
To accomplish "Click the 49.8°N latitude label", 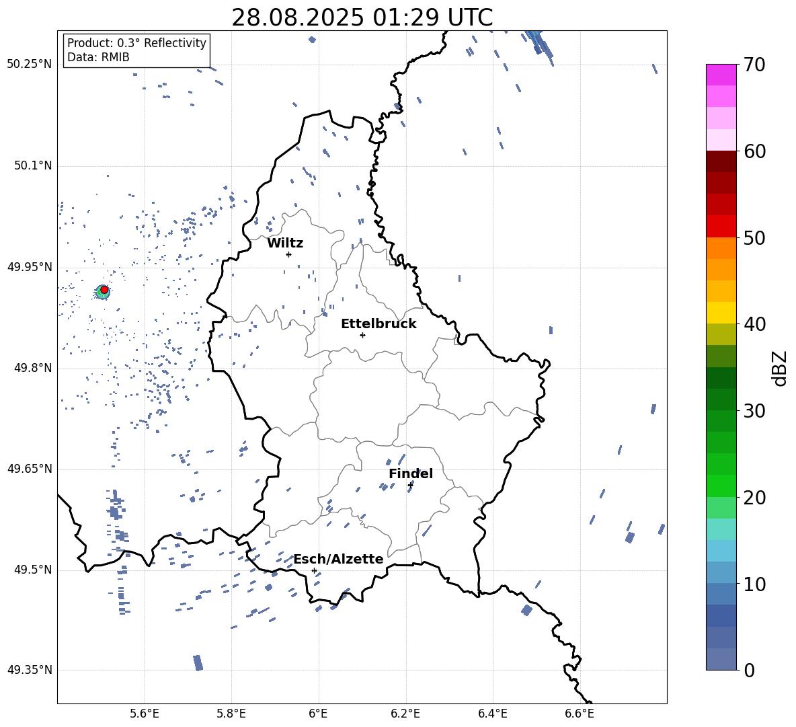I will pos(32,368).
